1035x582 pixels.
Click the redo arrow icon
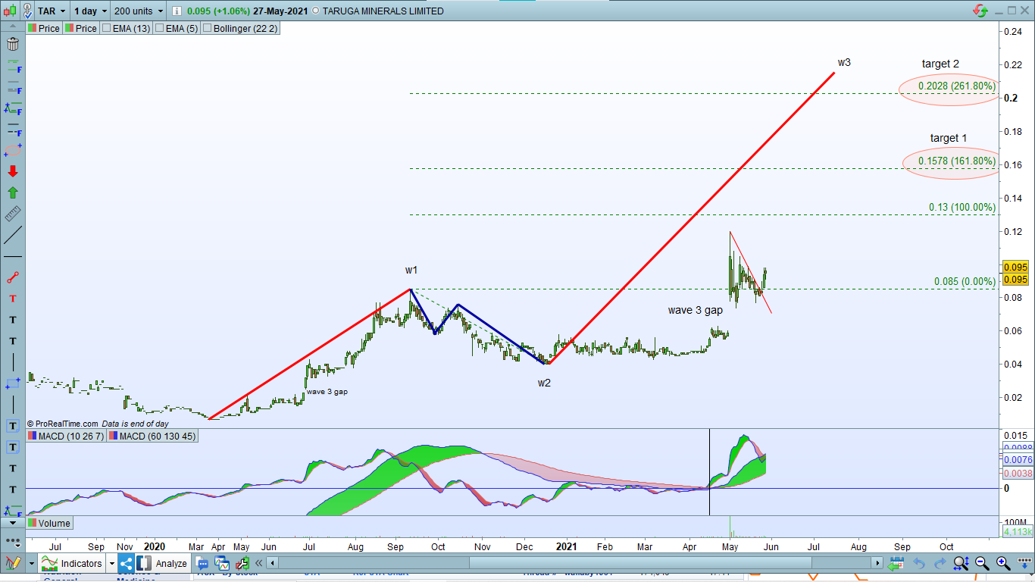pyautogui.click(x=940, y=563)
